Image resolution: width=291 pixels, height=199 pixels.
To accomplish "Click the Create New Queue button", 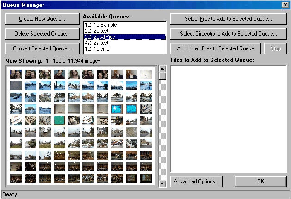I will point(42,19).
